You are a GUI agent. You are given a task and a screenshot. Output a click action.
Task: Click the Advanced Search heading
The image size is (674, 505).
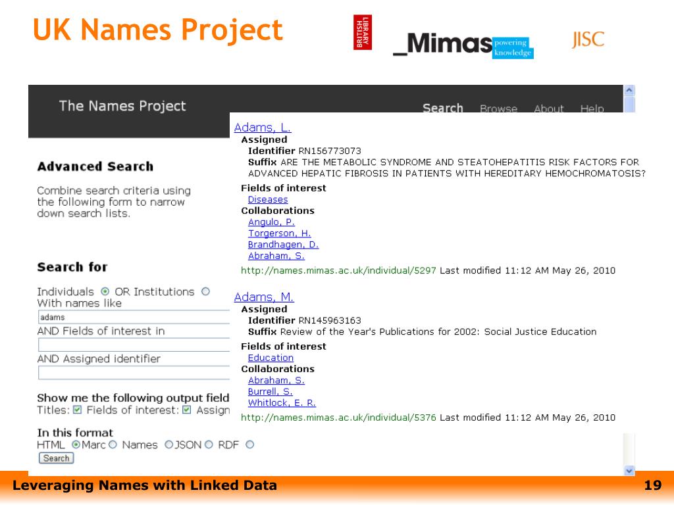[95, 166]
